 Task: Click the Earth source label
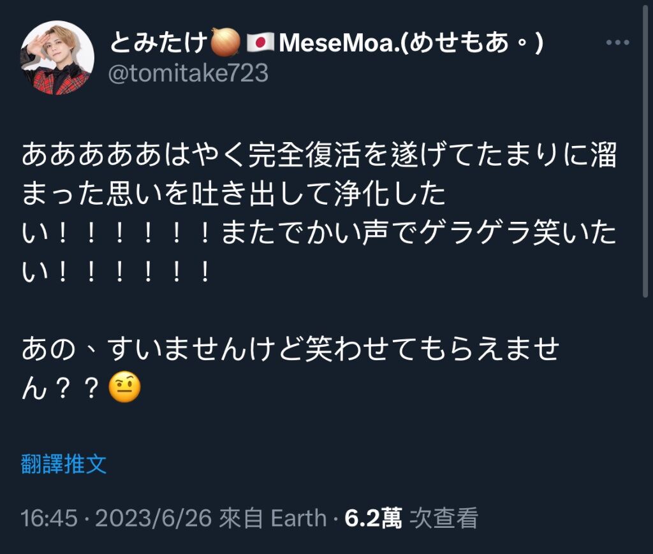click(x=298, y=519)
